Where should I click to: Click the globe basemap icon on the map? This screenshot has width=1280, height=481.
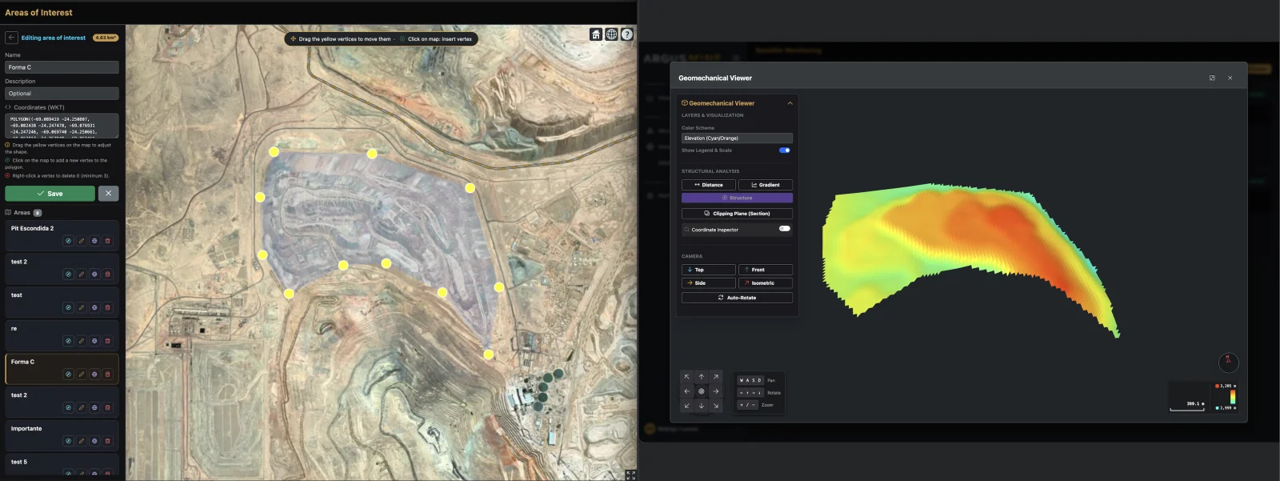[611, 34]
